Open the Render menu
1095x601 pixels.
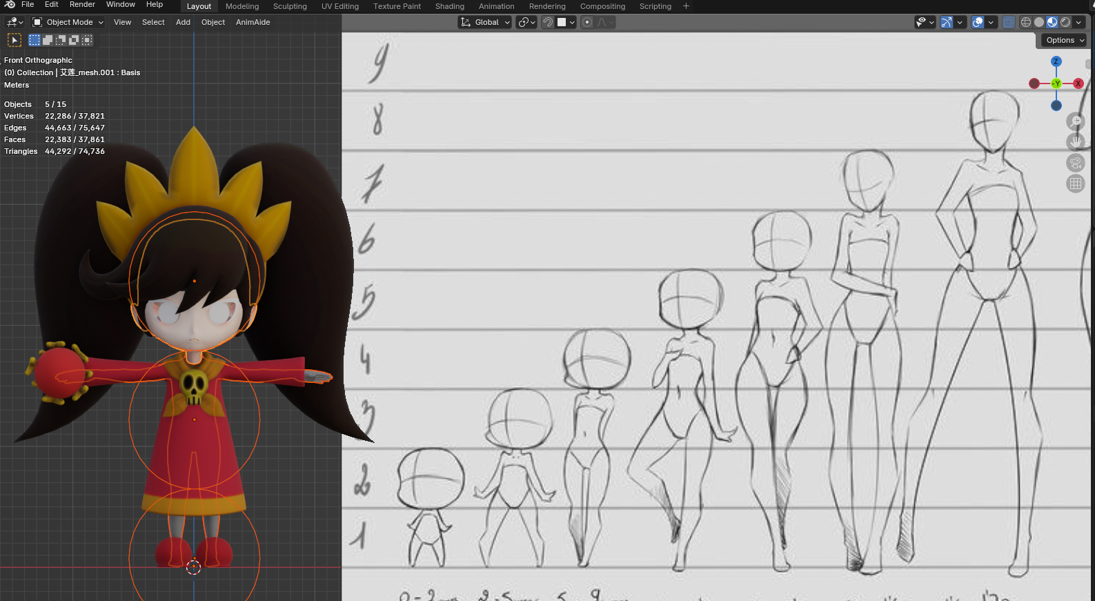click(82, 4)
